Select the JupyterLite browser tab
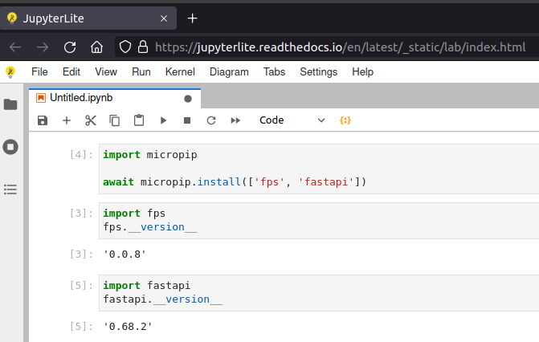Image resolution: width=539 pixels, height=342 pixels. (x=88, y=18)
